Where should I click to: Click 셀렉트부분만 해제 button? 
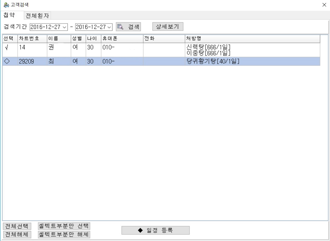(x=64, y=234)
